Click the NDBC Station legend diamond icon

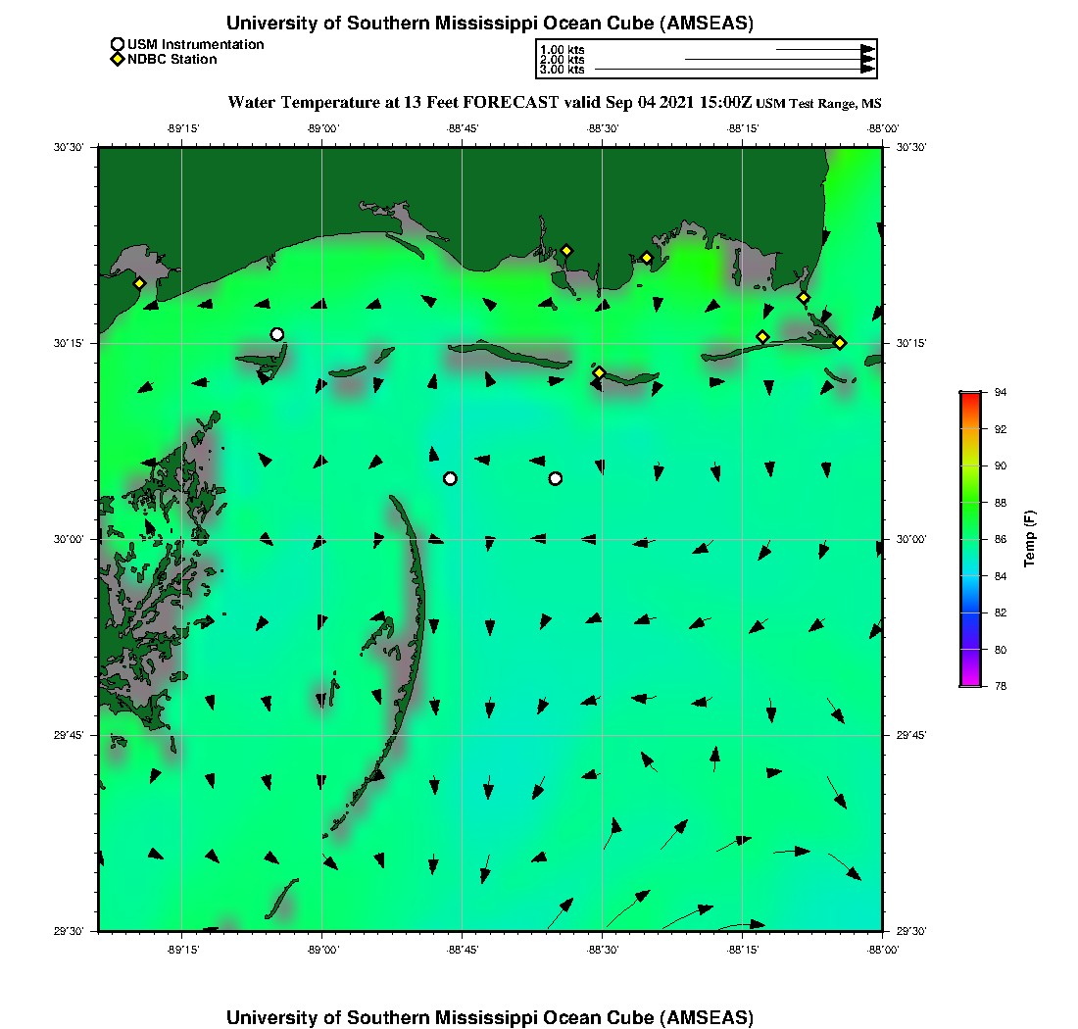pyautogui.click(x=118, y=60)
